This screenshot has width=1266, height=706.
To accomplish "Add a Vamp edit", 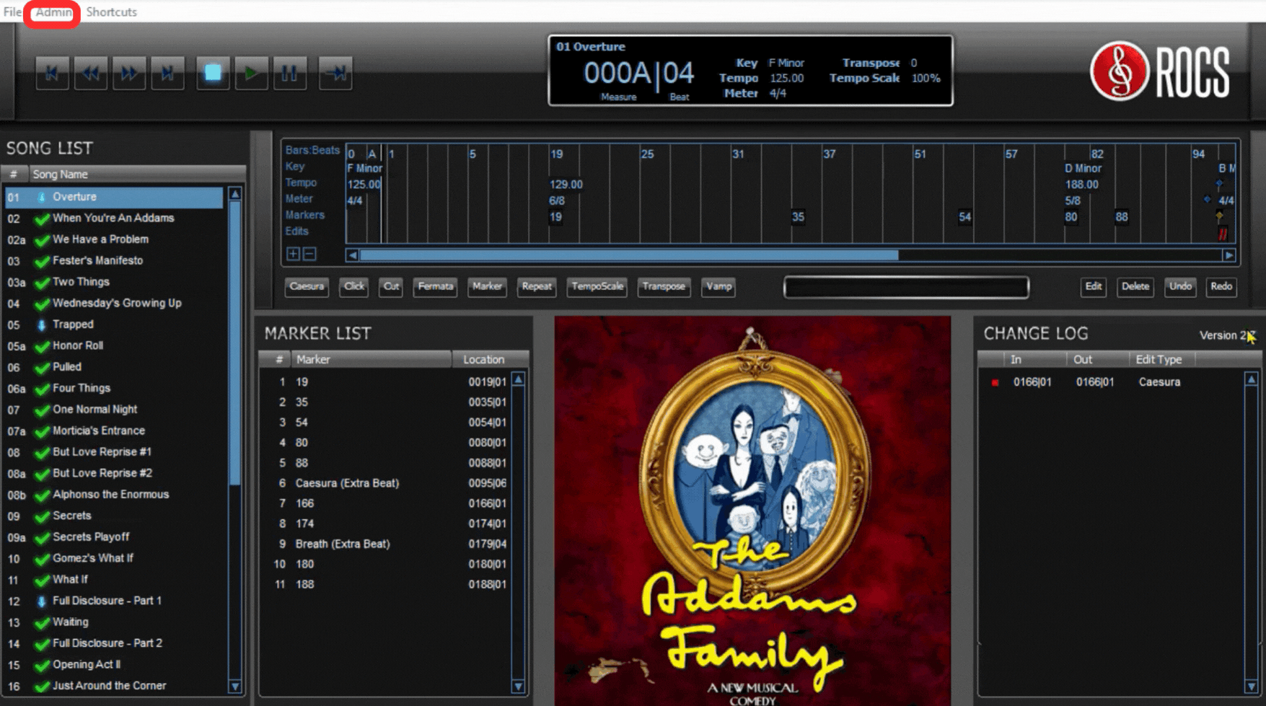I will tap(718, 286).
